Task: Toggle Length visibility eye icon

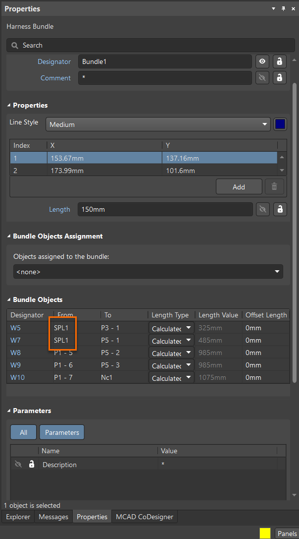Action: [x=262, y=209]
